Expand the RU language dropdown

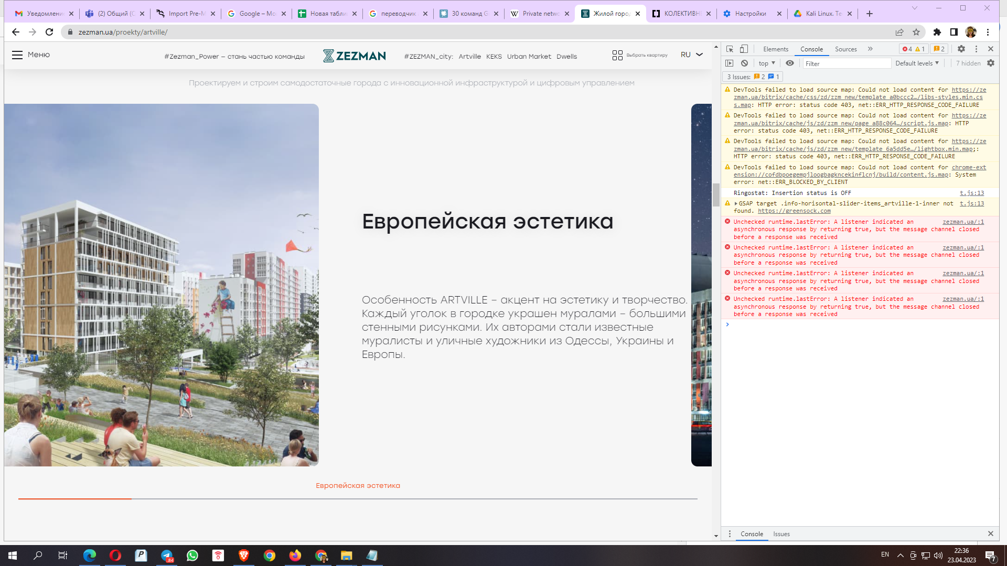point(692,55)
